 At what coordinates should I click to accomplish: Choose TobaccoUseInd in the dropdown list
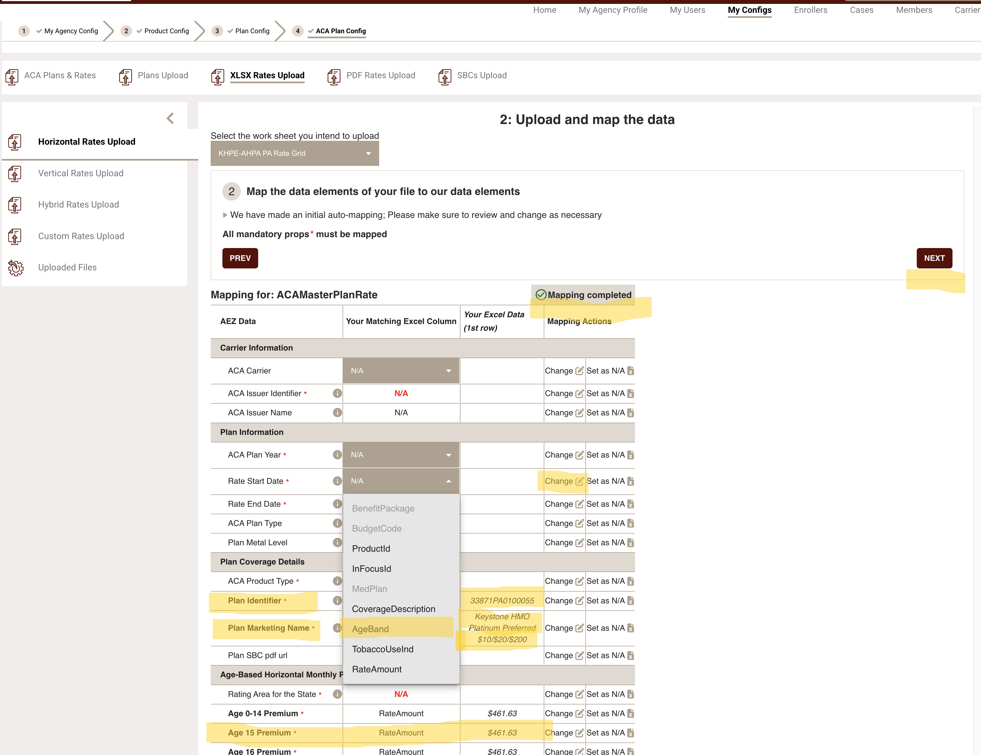pyautogui.click(x=383, y=649)
